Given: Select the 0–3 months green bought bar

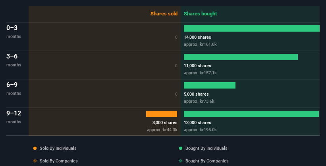Looking at the screenshot, I should (x=252, y=28).
